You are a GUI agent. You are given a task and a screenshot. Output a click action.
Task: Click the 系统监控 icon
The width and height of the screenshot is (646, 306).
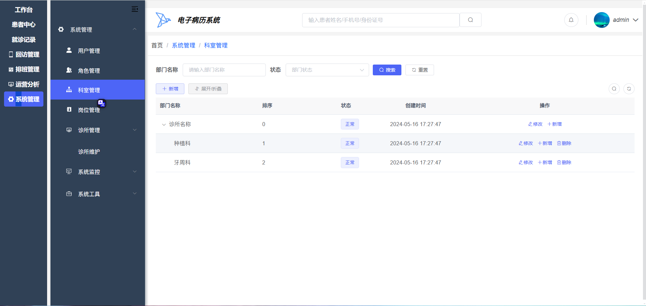point(69,171)
